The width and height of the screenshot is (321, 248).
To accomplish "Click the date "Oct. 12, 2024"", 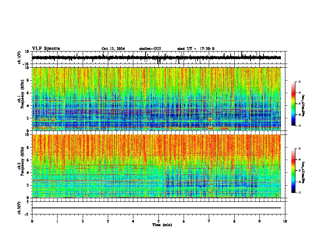I will click(x=113, y=49).
